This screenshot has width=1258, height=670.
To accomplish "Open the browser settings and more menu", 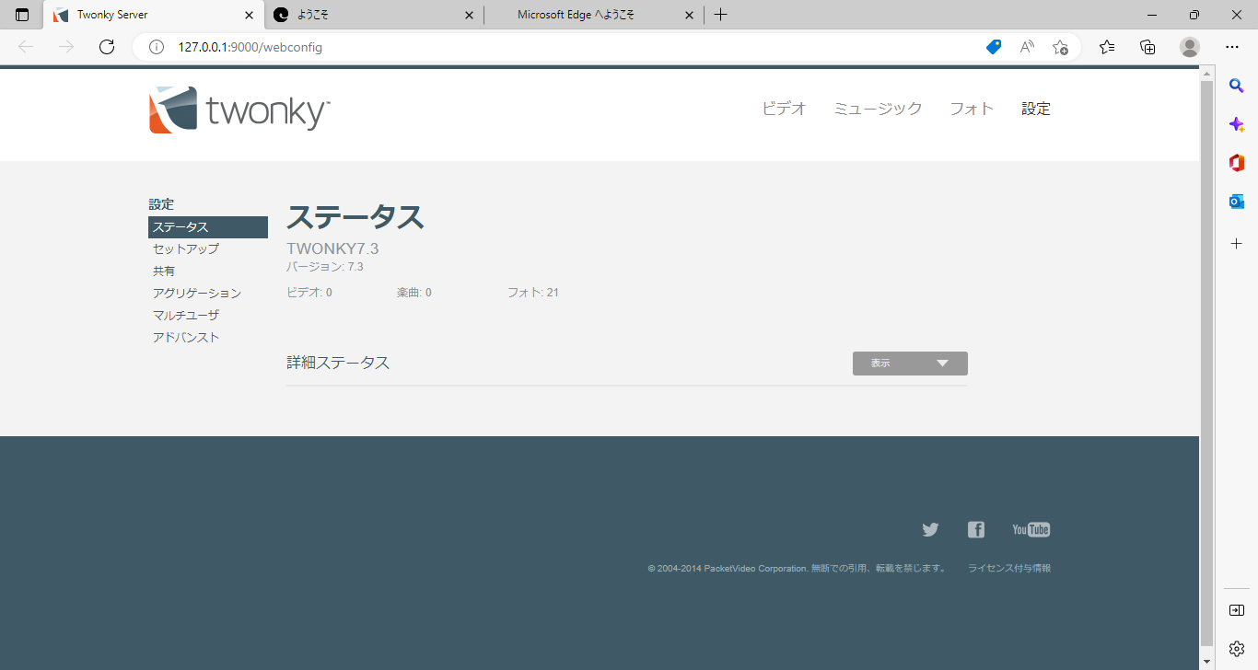I will (1232, 47).
